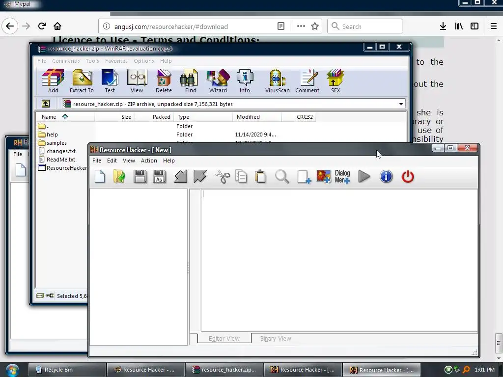503x377 pixels.
Task: Click the magnifier Find icon in Resource Hacker
Action: (282, 177)
